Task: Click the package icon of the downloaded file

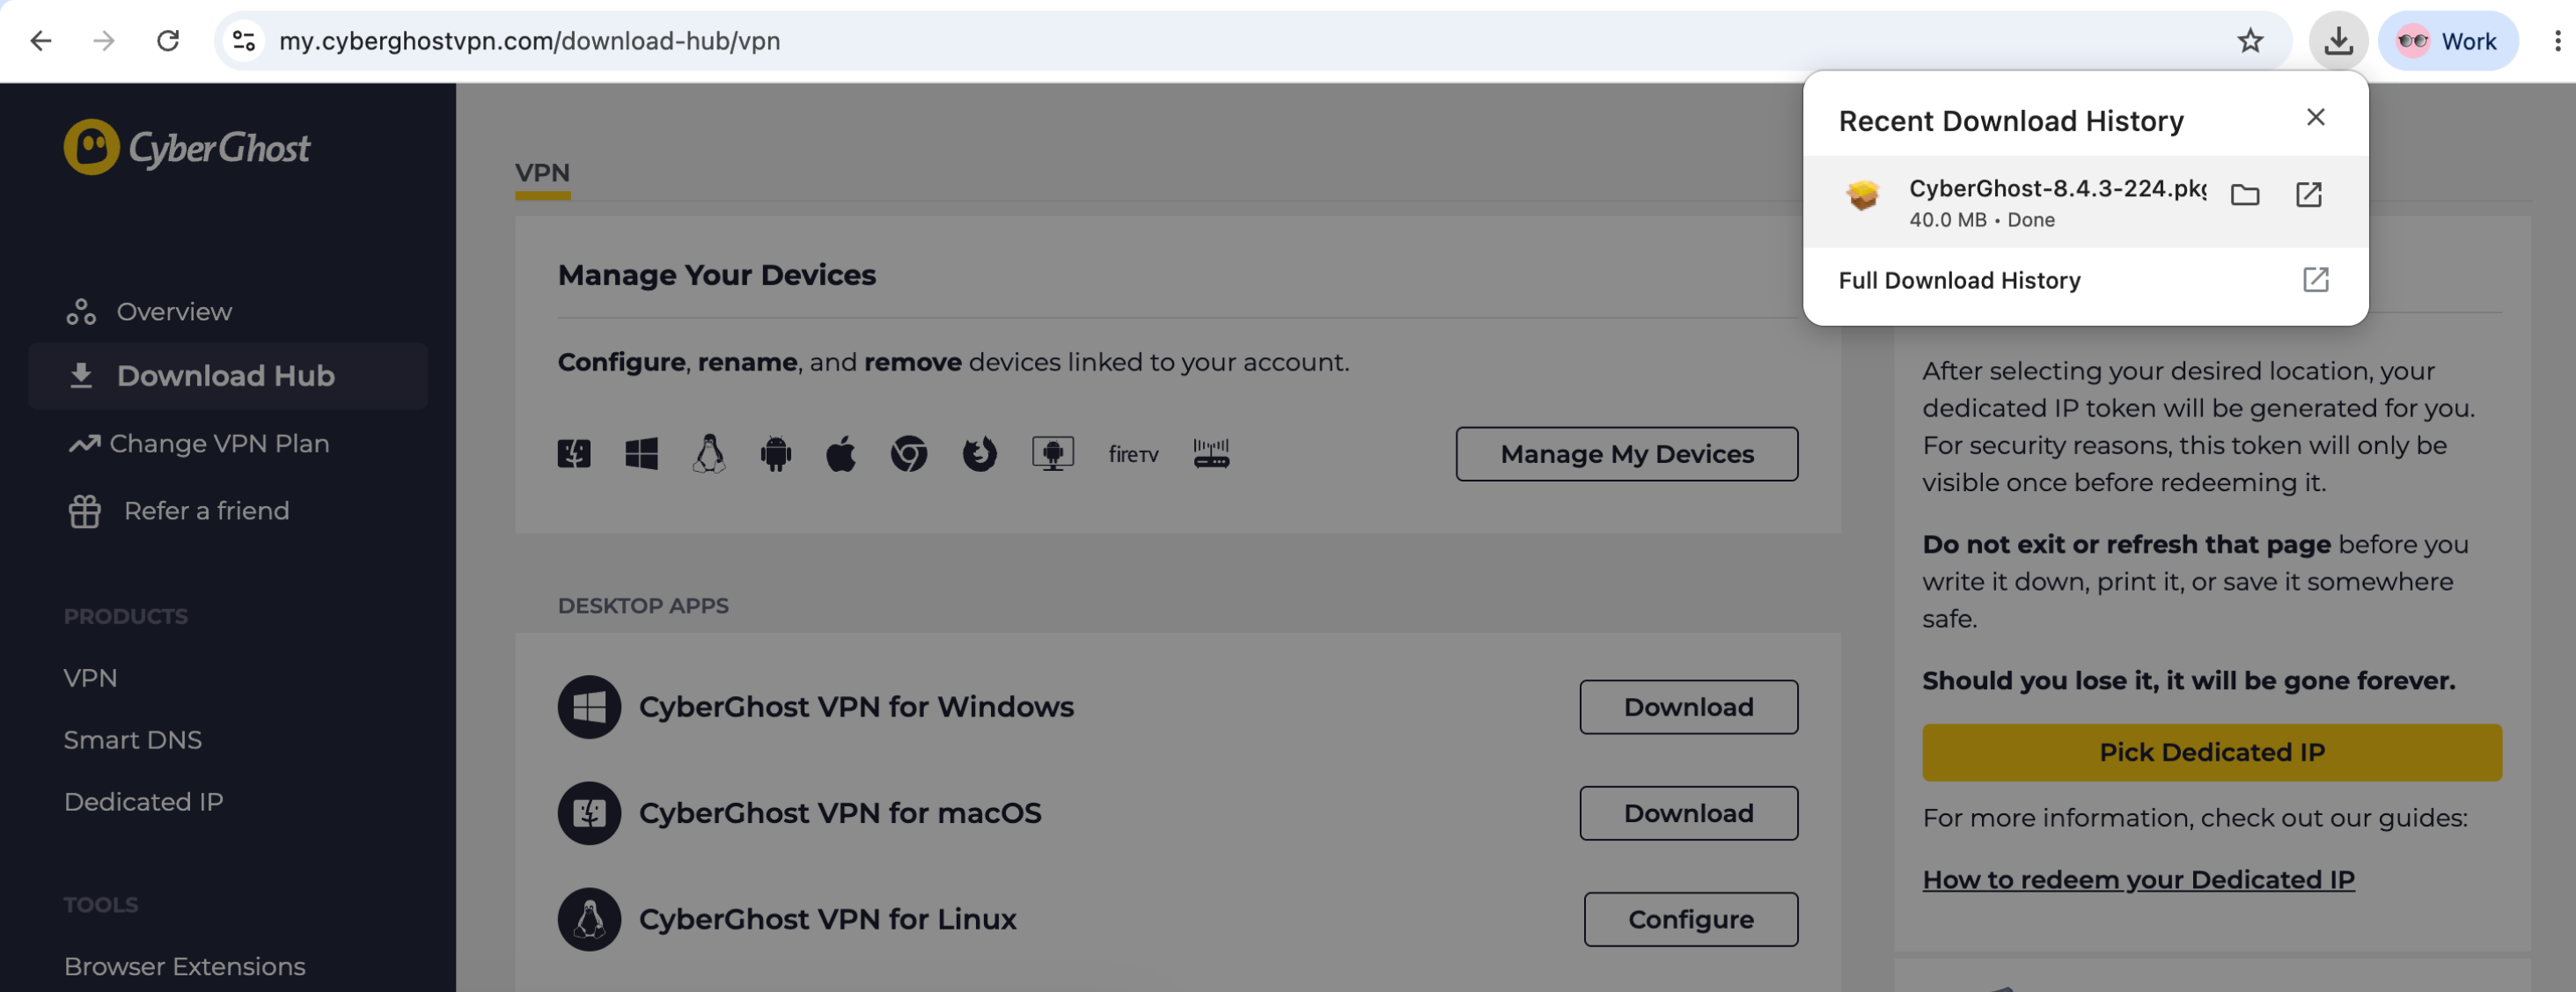Action: [1862, 195]
